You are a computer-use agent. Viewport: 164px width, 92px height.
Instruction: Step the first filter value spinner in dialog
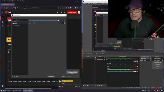pyautogui.click(x=65, y=20)
